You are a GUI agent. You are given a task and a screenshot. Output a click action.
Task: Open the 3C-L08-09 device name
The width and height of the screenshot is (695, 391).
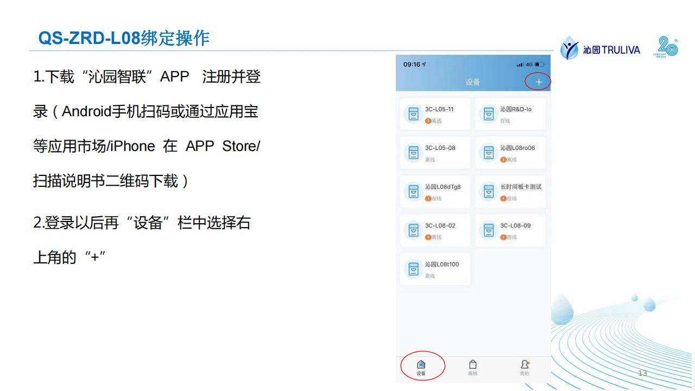[515, 225]
